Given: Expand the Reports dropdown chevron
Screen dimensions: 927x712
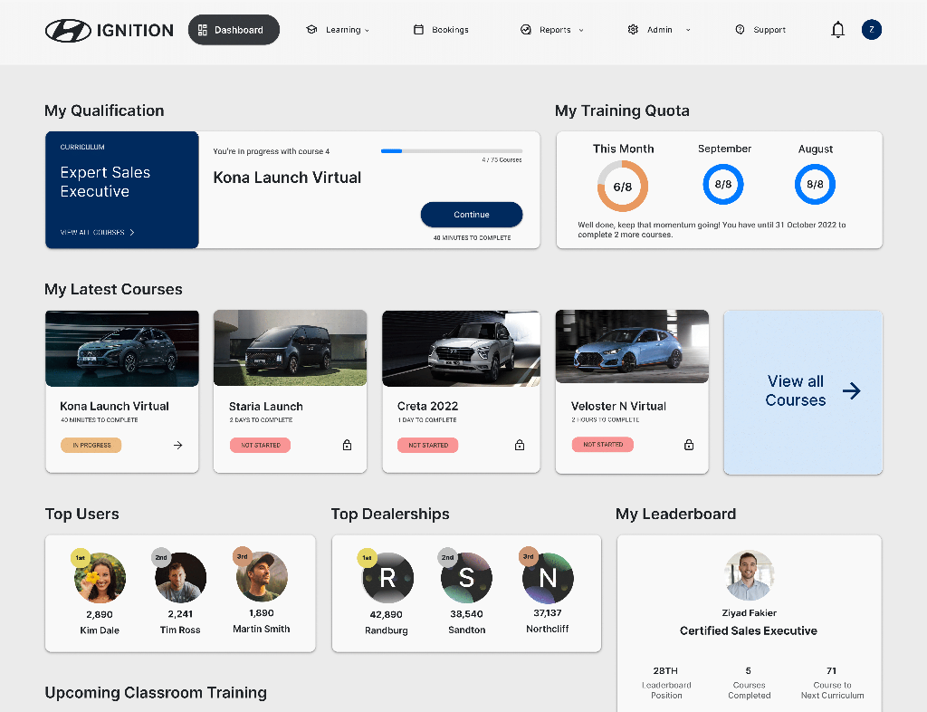Looking at the screenshot, I should pyautogui.click(x=581, y=30).
